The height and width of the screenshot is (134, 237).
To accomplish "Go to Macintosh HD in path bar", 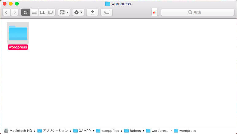I will click(x=18, y=131).
